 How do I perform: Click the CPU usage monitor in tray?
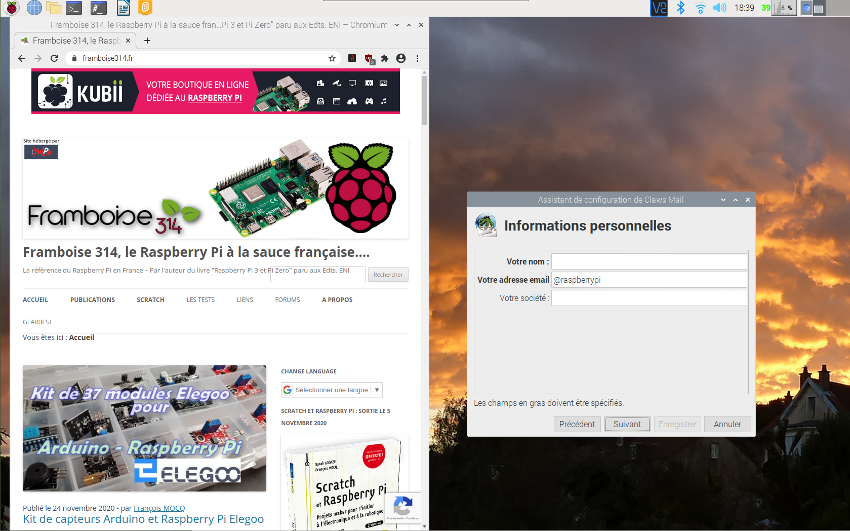pos(784,8)
